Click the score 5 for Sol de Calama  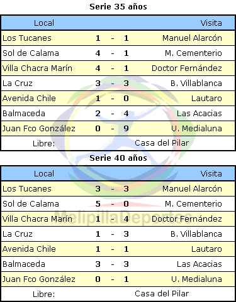(x=98, y=204)
